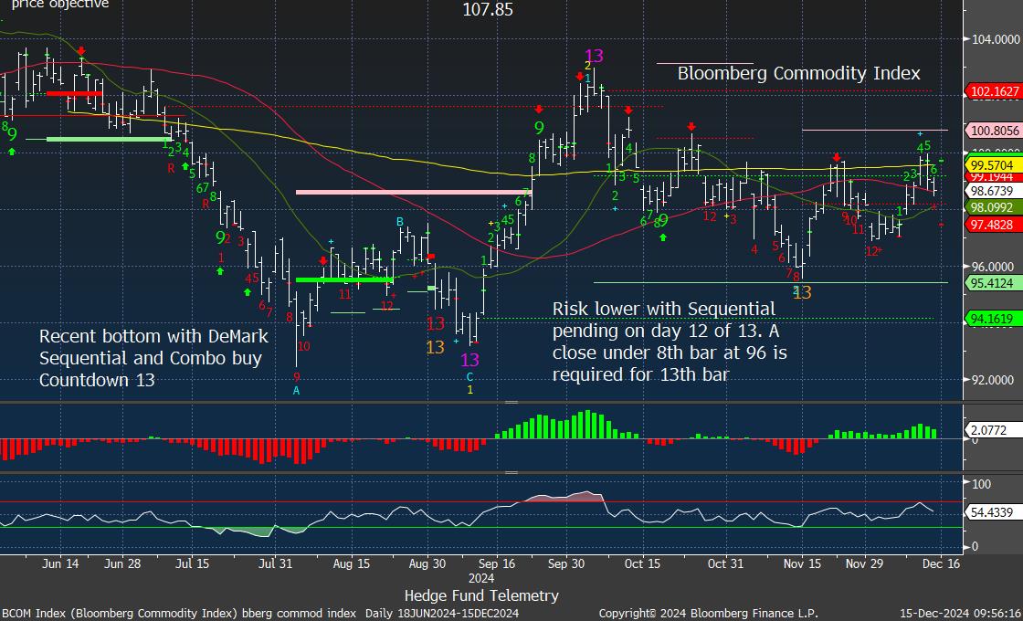Click the pink 100.8056 price label
Image resolution: width=1023 pixels, height=621 pixels.
(x=995, y=132)
